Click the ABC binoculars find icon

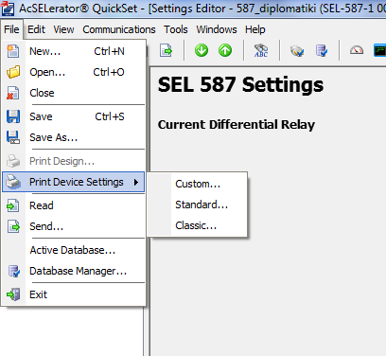[261, 50]
